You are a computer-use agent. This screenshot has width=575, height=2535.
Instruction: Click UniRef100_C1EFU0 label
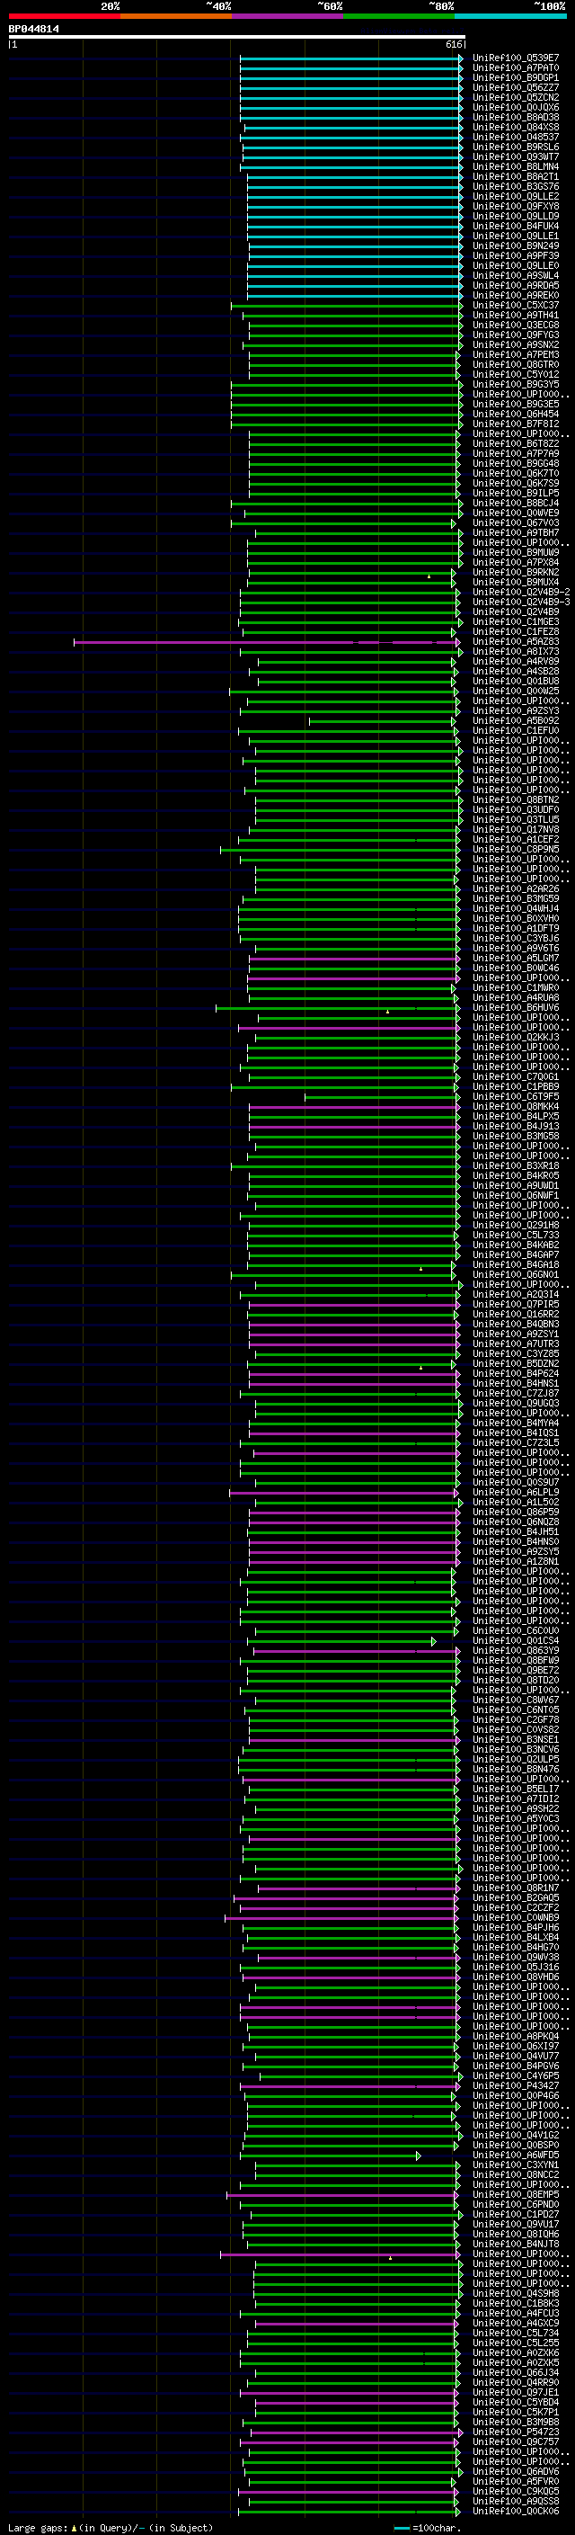516,731
